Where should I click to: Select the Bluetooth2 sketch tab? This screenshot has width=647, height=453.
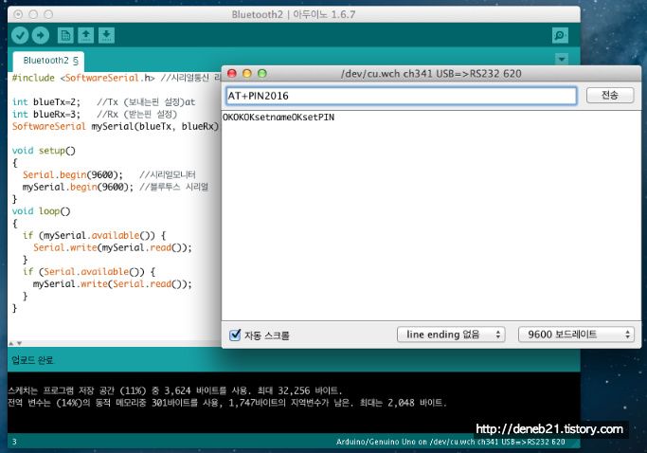(49, 61)
